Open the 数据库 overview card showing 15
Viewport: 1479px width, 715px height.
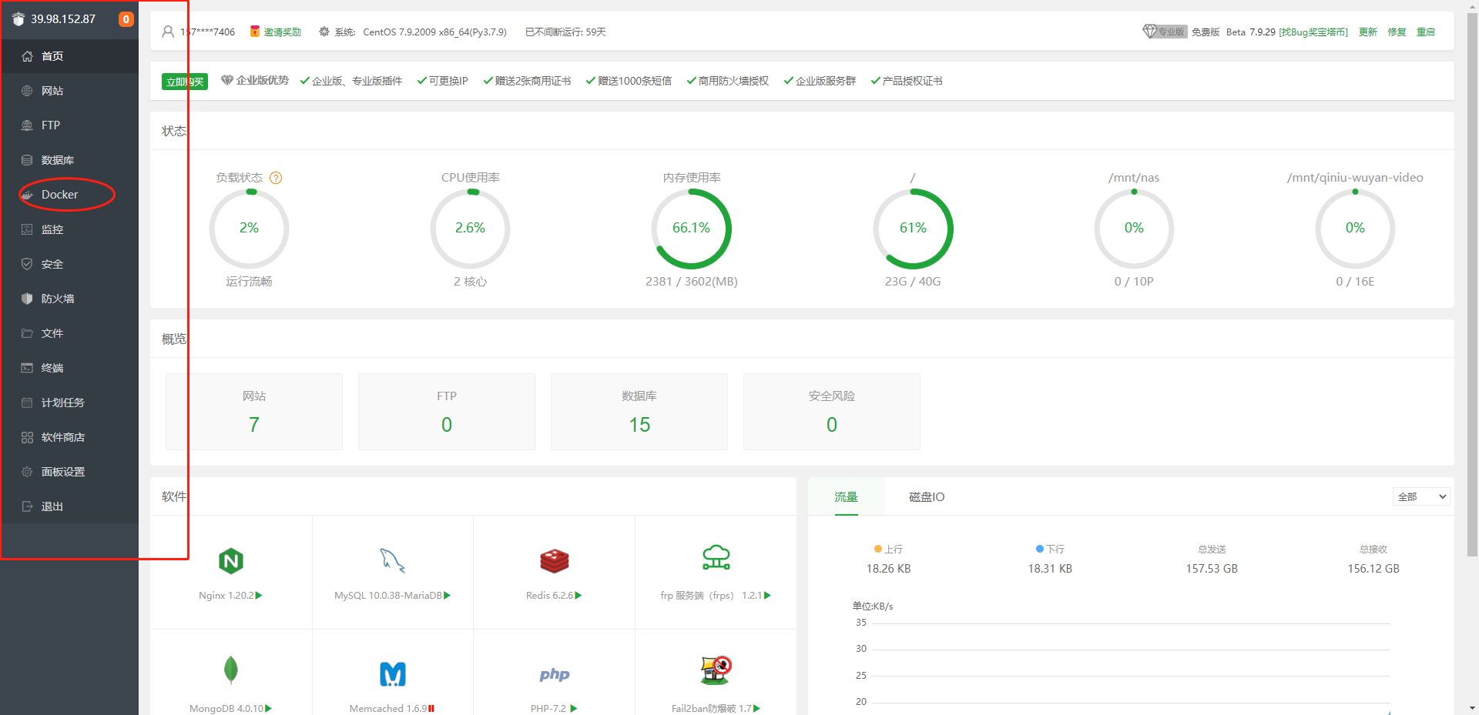coord(639,412)
